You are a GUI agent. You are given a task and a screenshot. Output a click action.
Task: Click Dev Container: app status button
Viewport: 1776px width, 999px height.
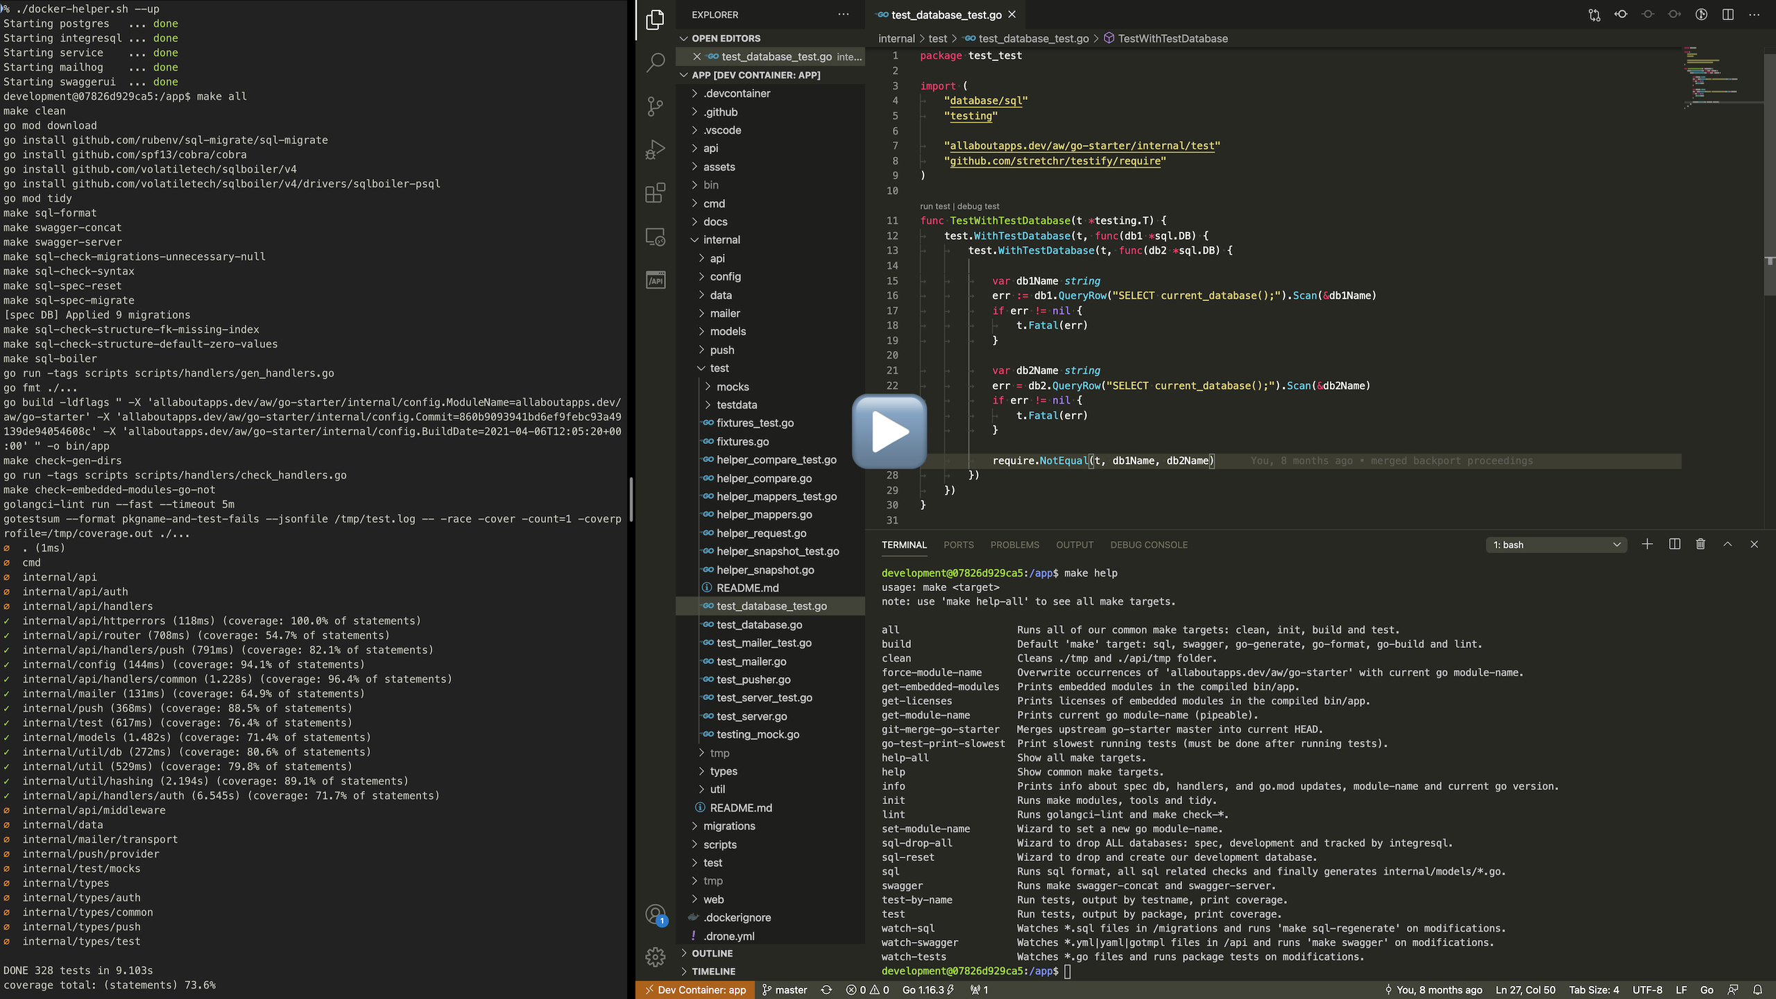pos(695,990)
